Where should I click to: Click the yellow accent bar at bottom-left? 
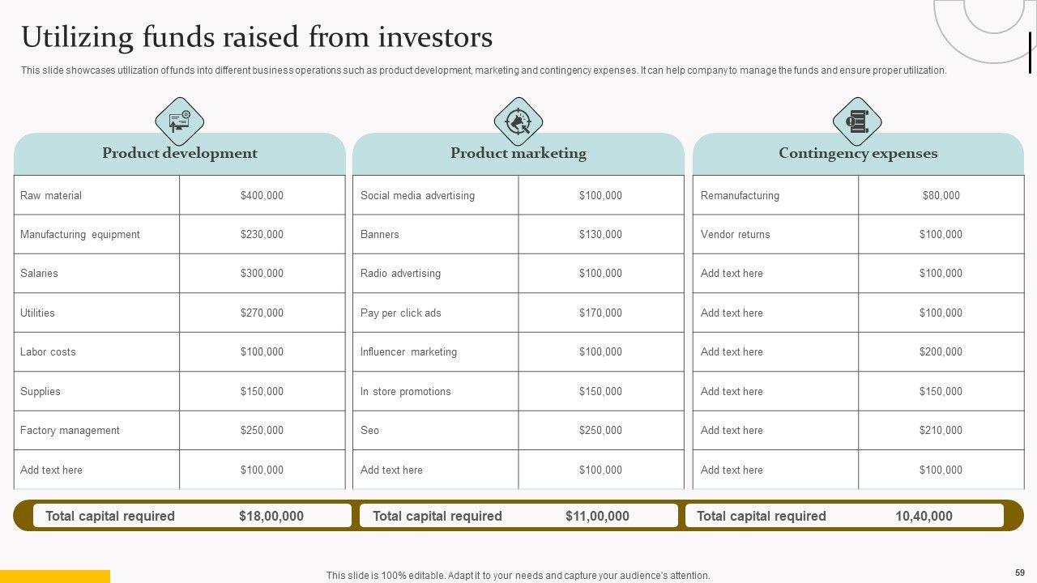click(x=54, y=577)
